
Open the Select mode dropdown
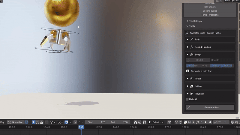click(x=156, y=122)
